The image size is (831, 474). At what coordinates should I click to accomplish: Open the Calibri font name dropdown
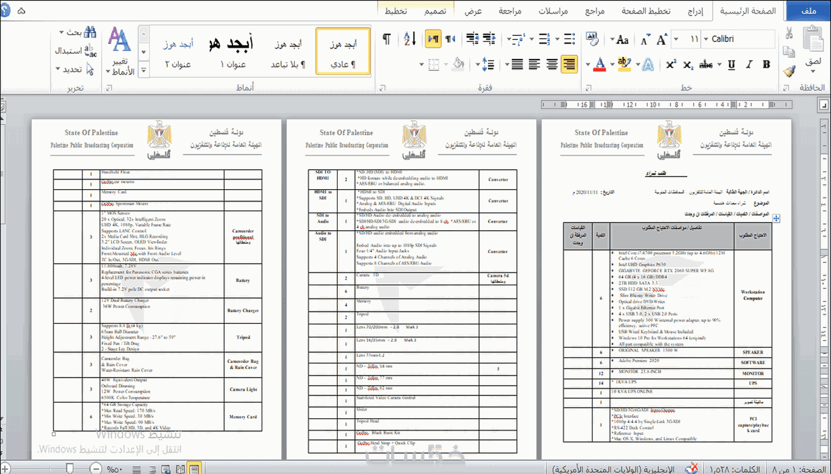[x=706, y=39]
